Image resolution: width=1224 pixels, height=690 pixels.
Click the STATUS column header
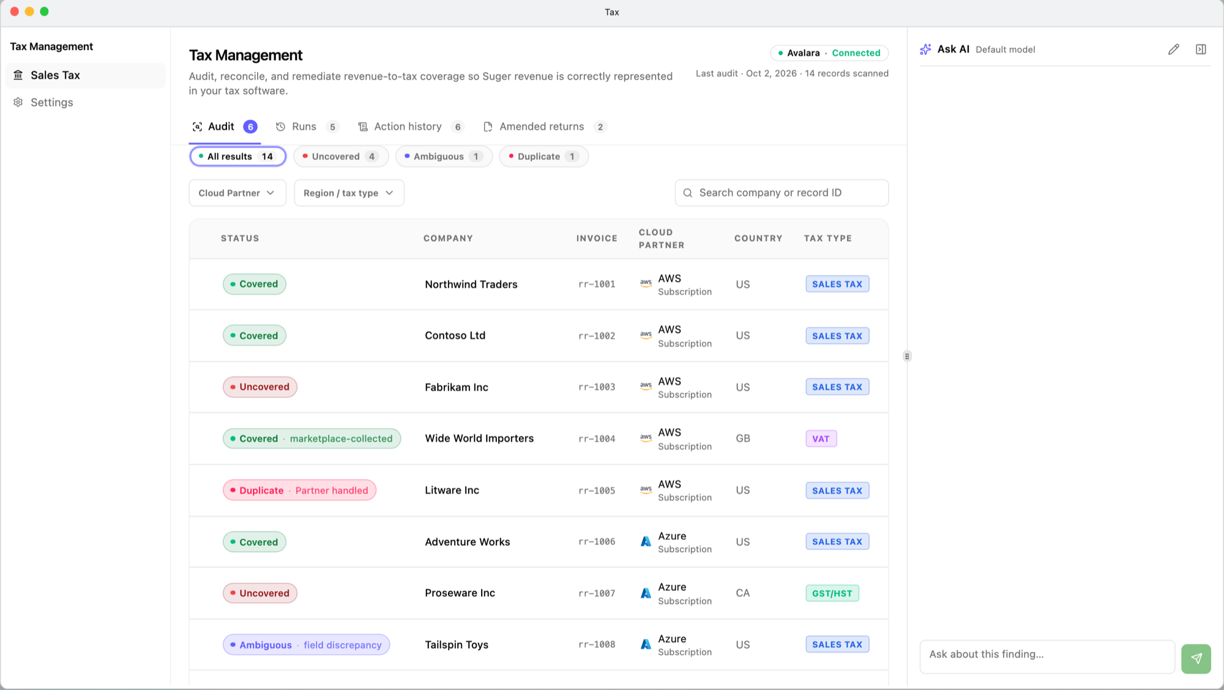(x=240, y=238)
